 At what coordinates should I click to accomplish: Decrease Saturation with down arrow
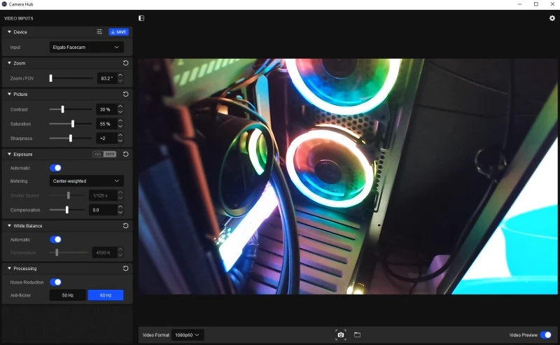coord(120,127)
